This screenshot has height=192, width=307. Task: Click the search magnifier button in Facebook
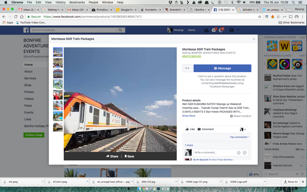[120, 30]
